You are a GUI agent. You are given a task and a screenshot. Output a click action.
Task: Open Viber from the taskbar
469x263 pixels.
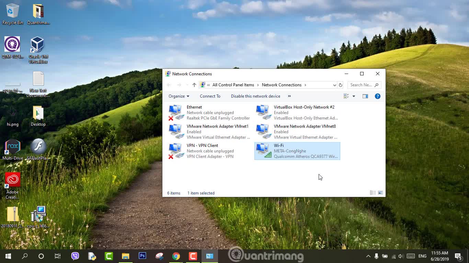tap(75, 256)
